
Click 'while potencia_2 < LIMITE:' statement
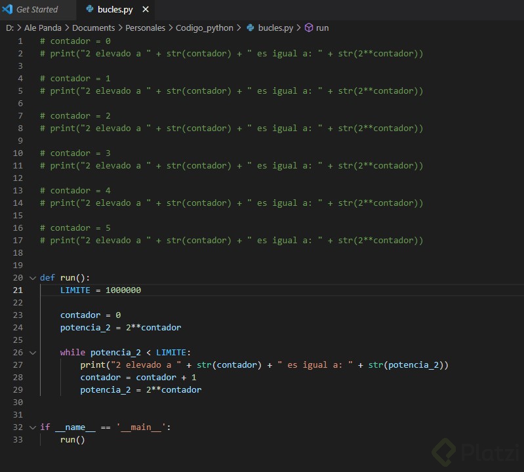(125, 353)
